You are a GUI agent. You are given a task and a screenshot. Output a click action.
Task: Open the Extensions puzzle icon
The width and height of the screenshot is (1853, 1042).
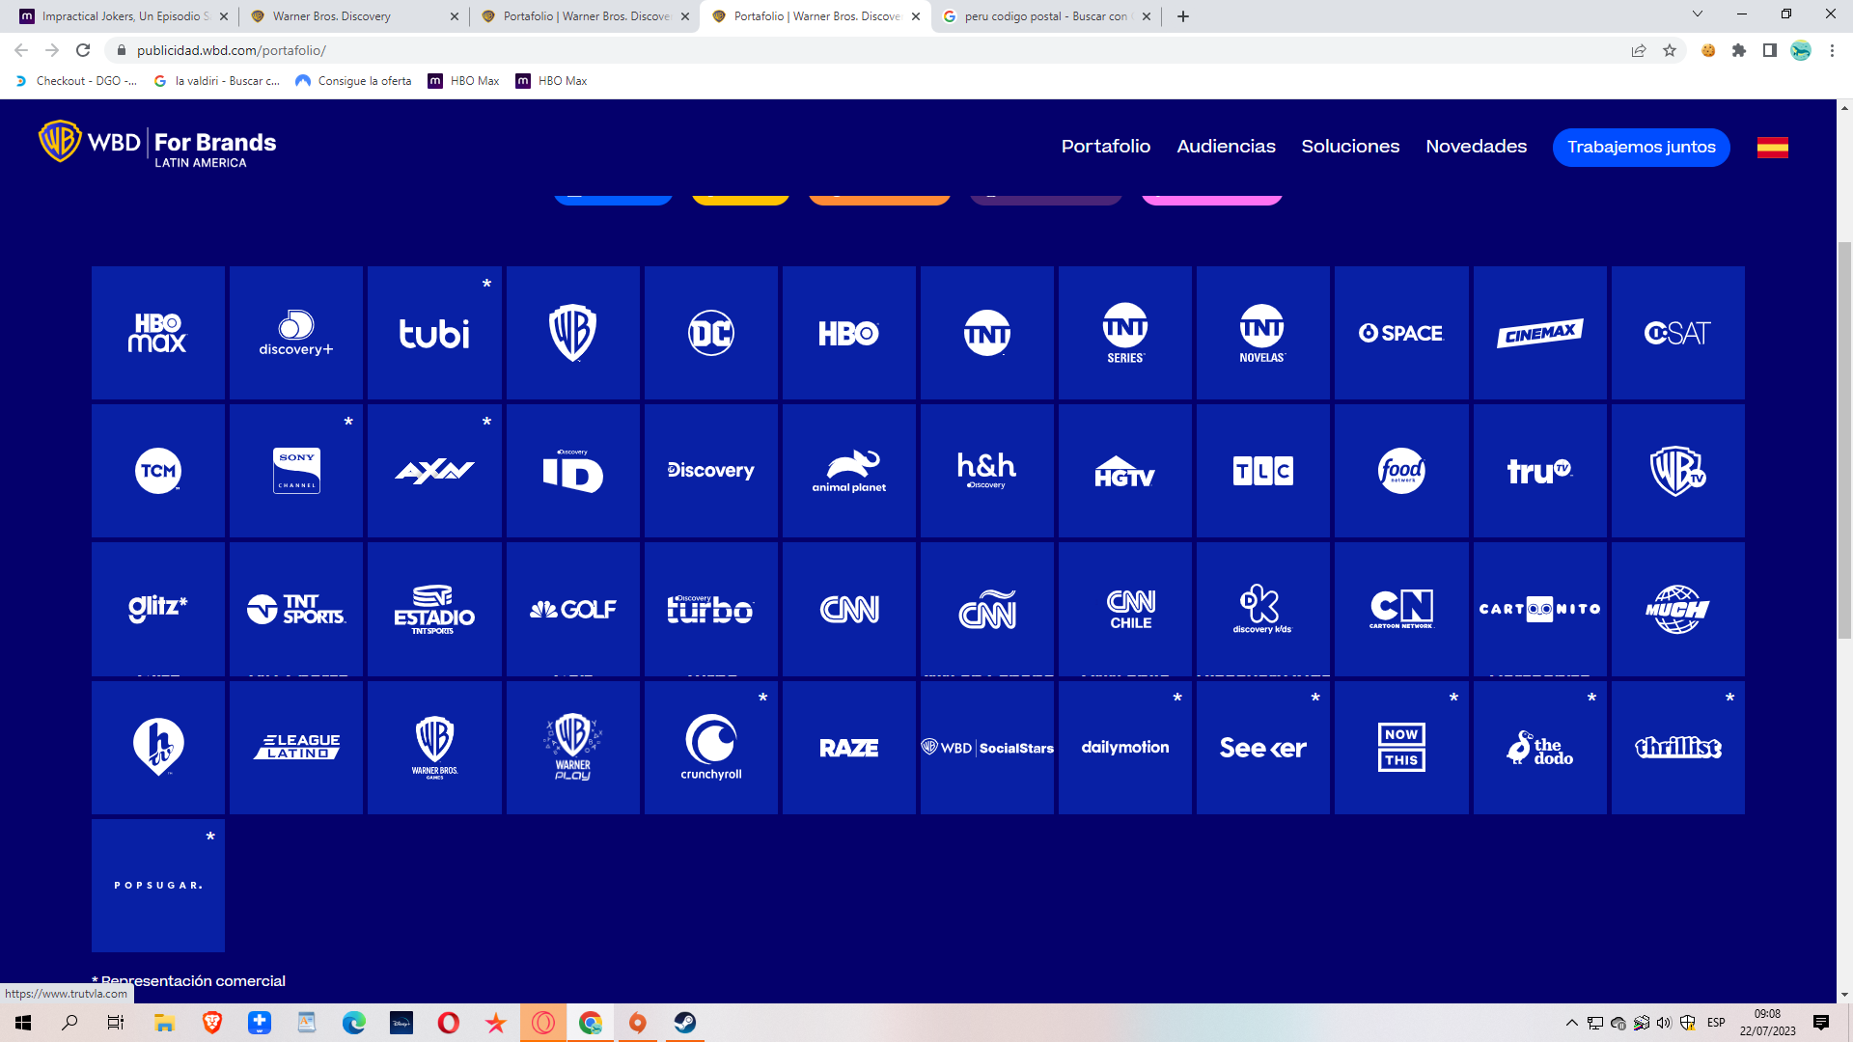point(1739,50)
